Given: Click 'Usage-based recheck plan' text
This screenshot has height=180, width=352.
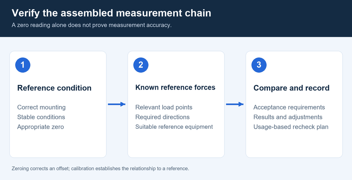Looking at the screenshot, I should [x=291, y=127].
